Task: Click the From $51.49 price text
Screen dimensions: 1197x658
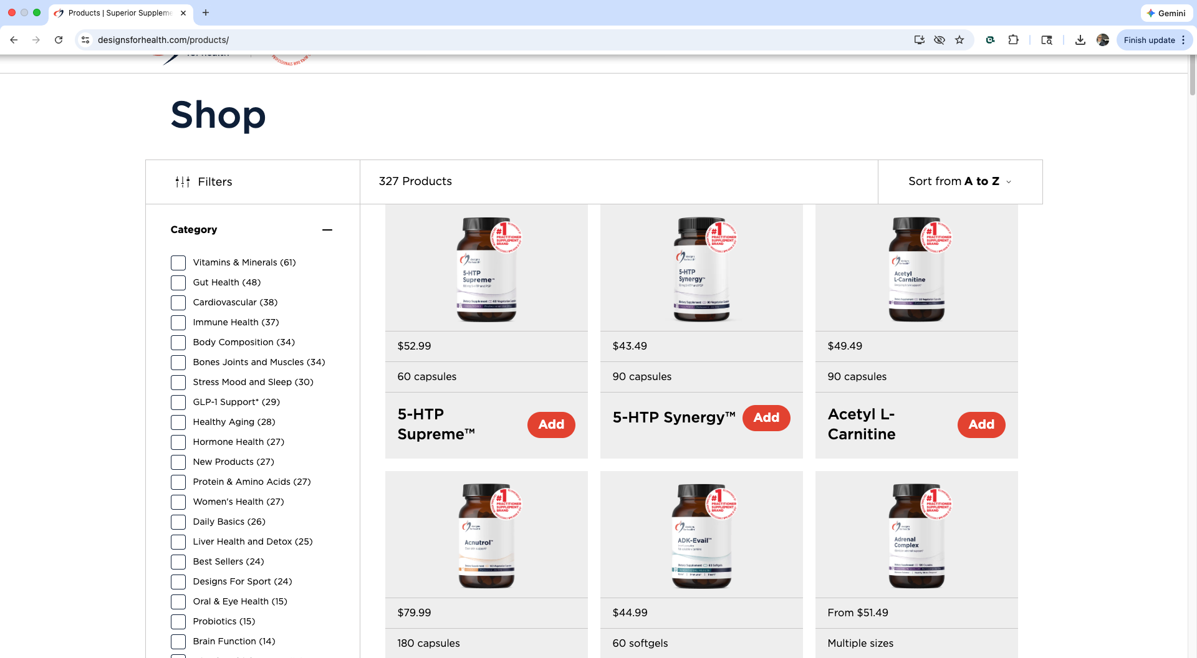Action: 858,613
